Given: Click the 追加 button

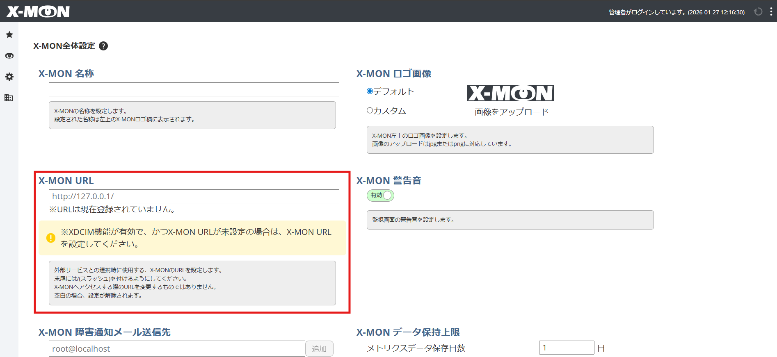Looking at the screenshot, I should click(319, 349).
